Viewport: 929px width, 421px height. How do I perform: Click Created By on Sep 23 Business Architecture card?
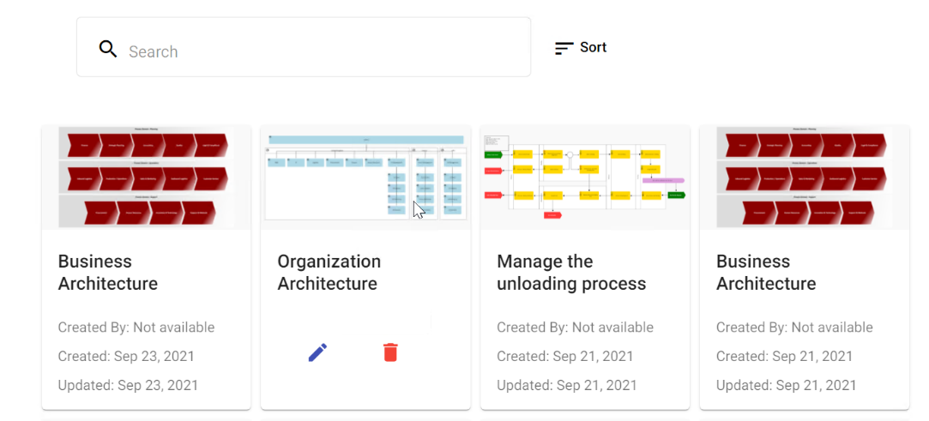point(136,328)
